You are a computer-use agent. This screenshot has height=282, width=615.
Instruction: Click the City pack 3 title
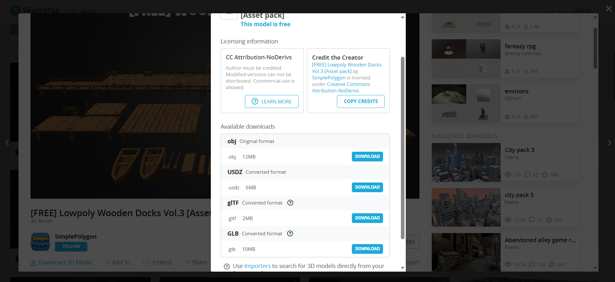click(x=519, y=150)
